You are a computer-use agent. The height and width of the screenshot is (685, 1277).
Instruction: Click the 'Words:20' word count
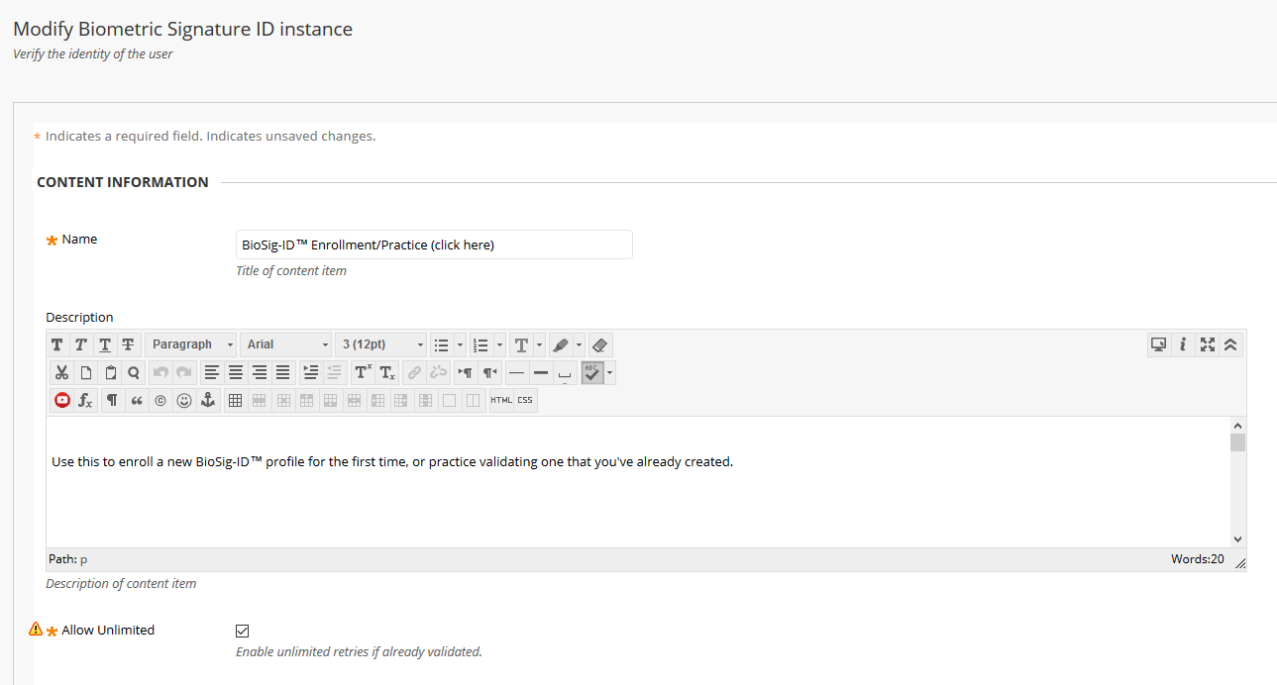click(1197, 559)
